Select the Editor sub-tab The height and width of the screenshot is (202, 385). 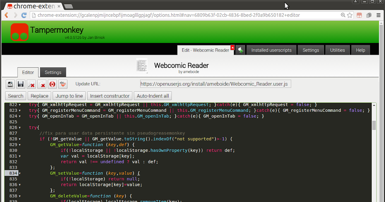point(28,72)
